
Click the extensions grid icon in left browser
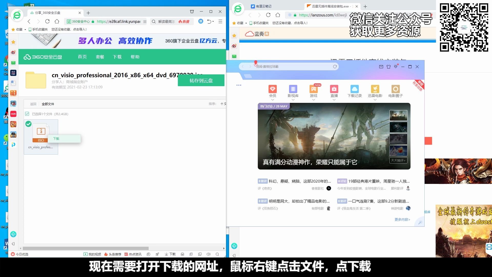click(x=201, y=21)
